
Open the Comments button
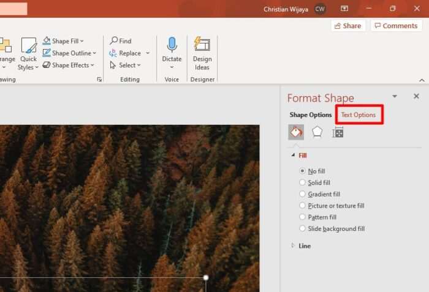(x=396, y=26)
